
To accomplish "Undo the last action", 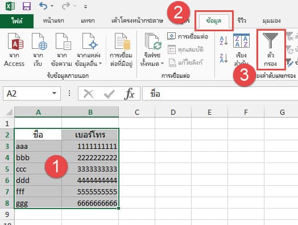I will (43, 6).
